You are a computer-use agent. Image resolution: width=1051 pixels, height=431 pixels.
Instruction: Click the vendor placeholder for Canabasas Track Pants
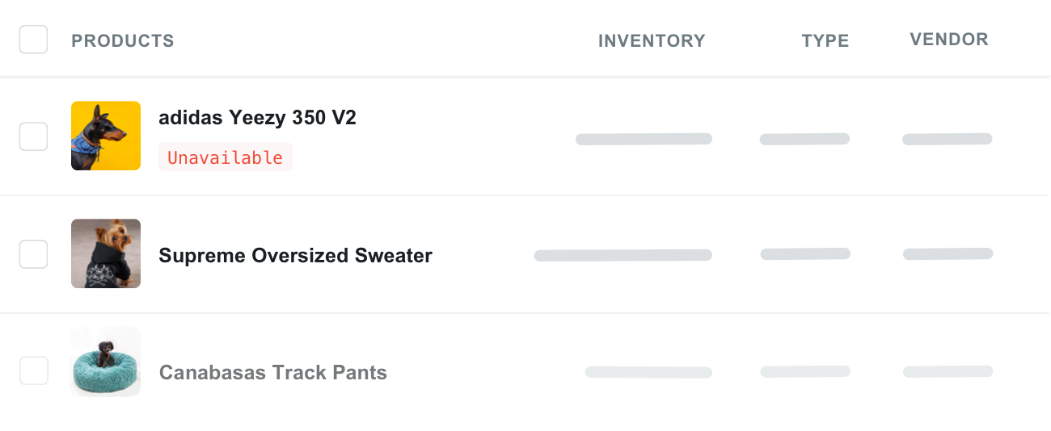[948, 372]
